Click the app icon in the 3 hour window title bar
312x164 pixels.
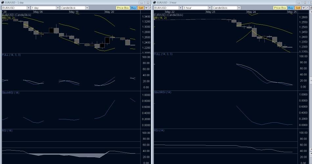154,2
